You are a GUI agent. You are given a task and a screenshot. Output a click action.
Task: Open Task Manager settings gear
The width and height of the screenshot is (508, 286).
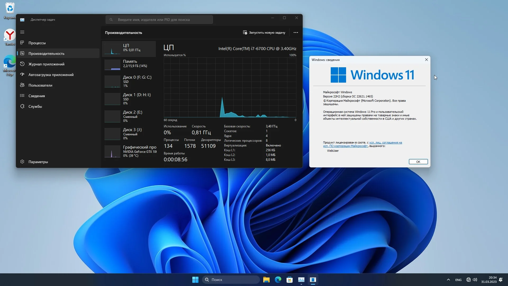22,162
